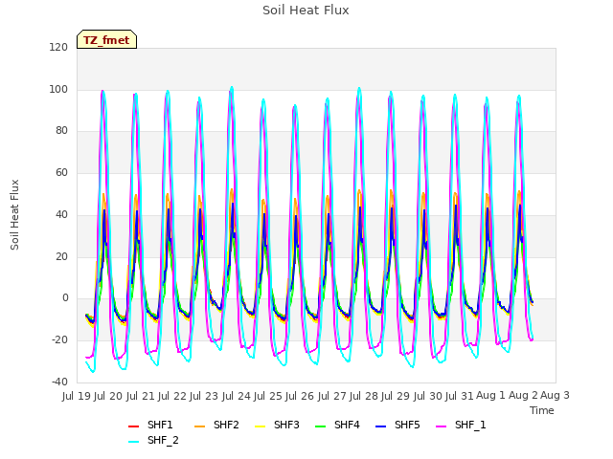Click the Jul 31 x-axis date label

point(460,396)
